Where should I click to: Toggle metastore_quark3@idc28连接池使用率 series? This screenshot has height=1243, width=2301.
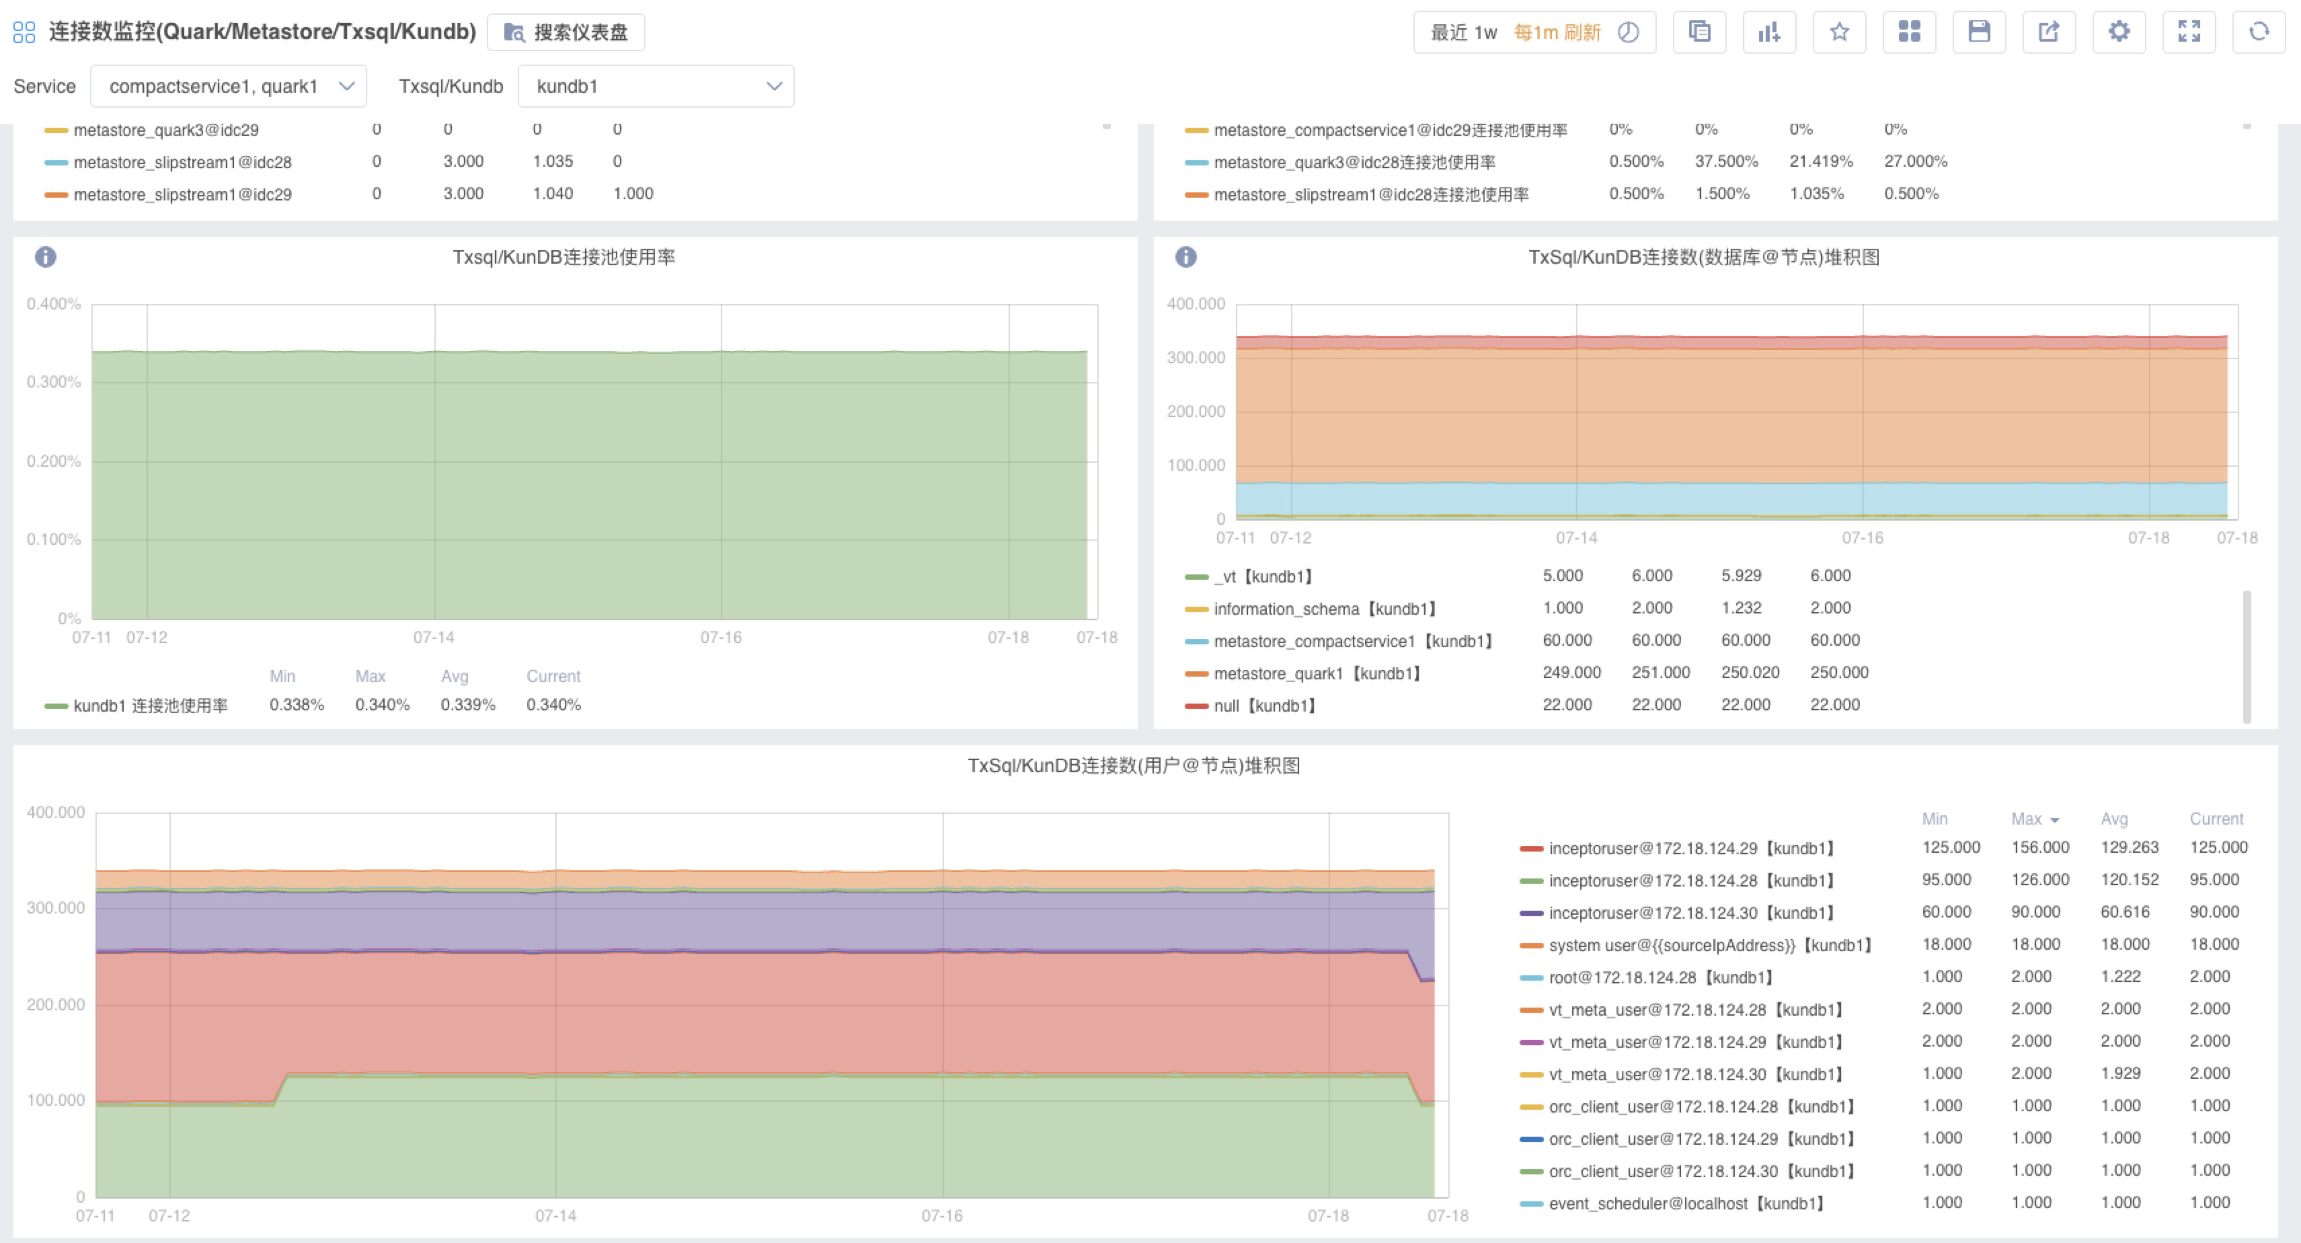(1354, 161)
